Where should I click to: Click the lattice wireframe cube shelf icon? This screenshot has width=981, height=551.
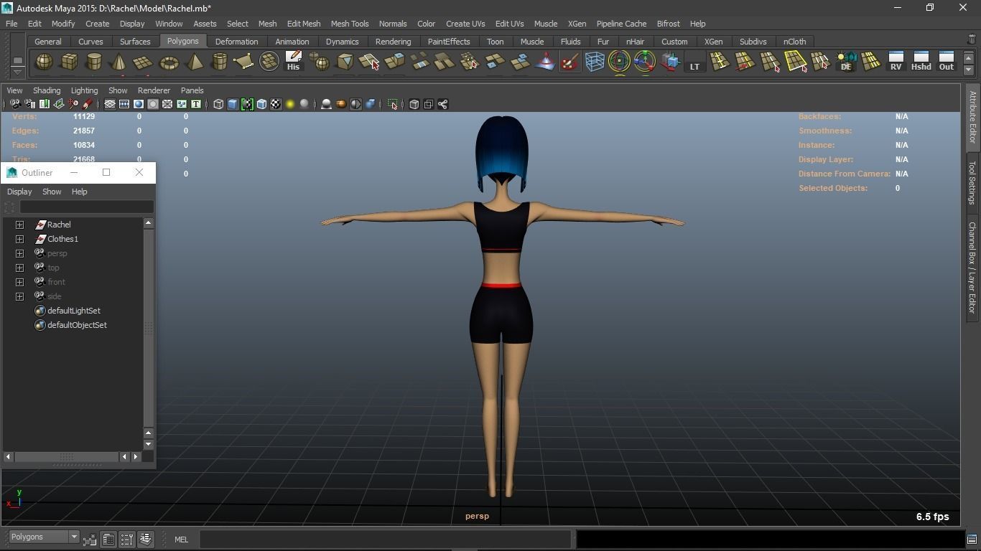click(x=595, y=61)
